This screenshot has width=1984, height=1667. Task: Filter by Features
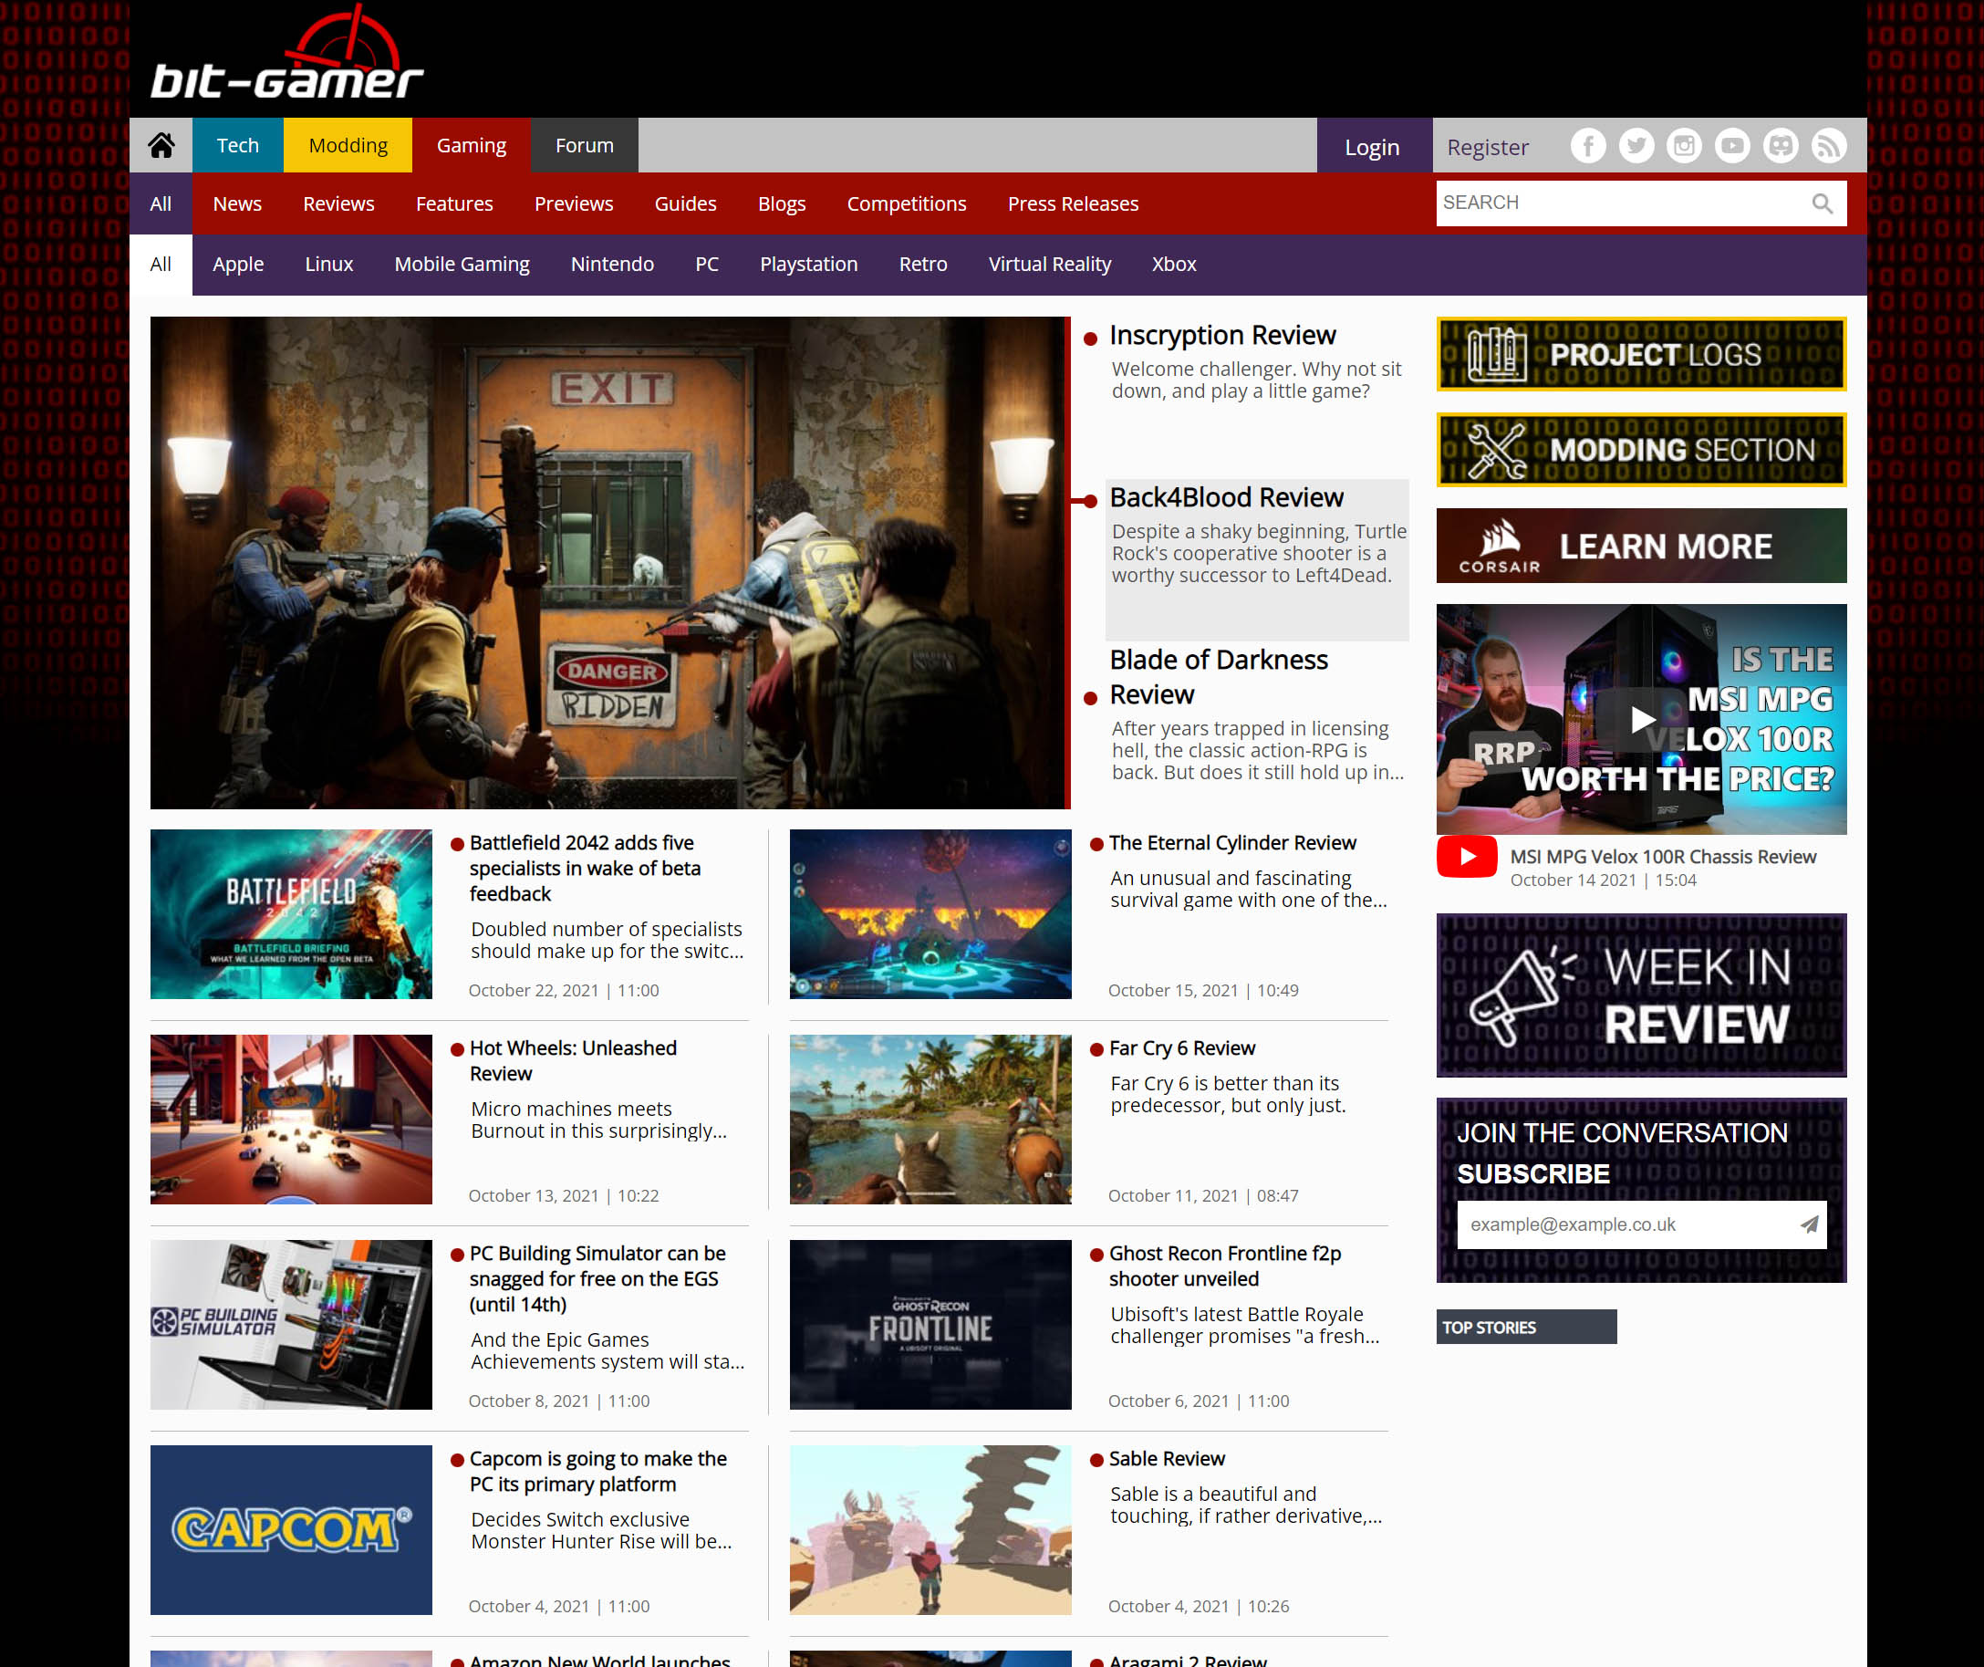454,203
